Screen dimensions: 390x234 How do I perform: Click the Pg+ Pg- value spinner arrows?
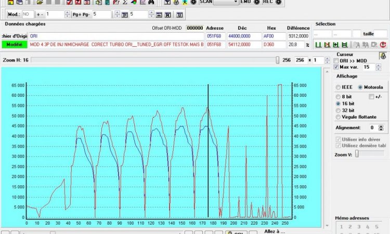tap(117, 15)
